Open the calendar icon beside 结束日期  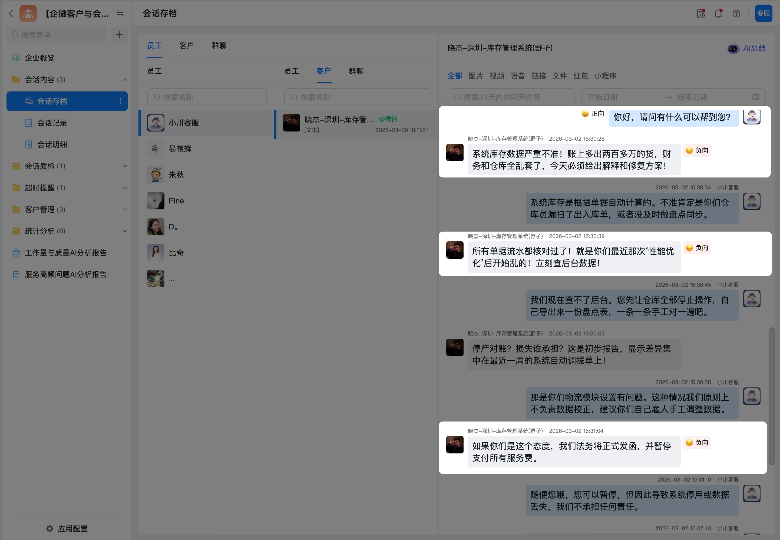click(756, 97)
